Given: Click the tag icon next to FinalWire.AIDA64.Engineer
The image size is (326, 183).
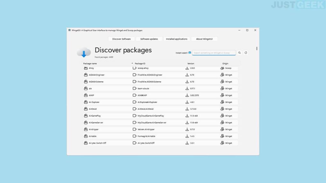Looking at the screenshot, I should (x=135, y=75).
